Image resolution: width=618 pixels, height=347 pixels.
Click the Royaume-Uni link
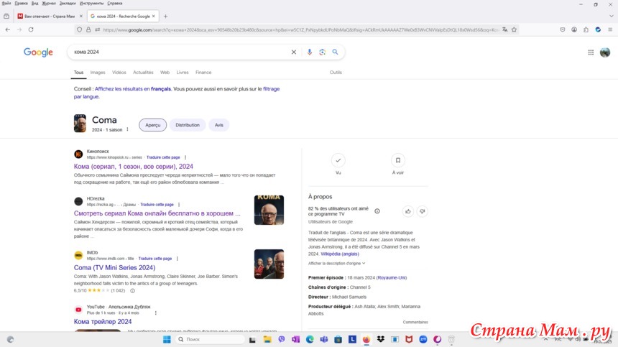[392, 278]
